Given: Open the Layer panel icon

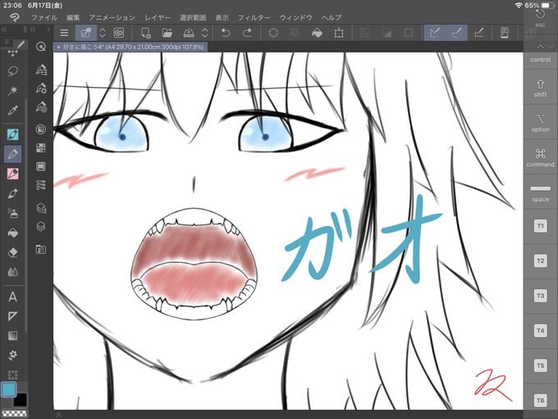Looking at the screenshot, I should click(x=41, y=227).
